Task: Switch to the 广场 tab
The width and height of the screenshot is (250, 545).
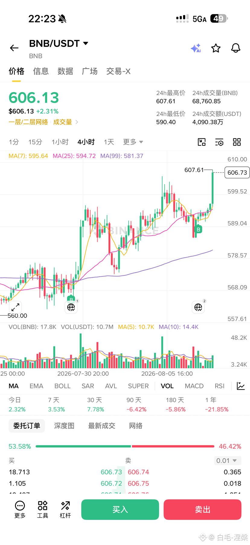Action: [90, 71]
